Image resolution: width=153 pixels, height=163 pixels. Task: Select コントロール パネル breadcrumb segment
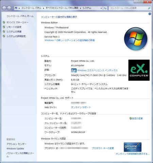(31, 8)
